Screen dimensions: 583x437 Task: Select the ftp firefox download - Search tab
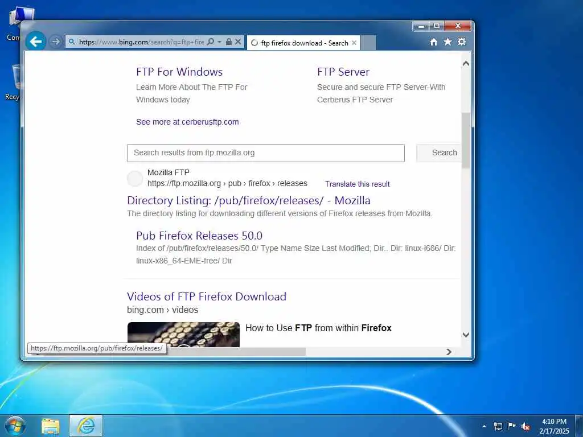[303, 43]
